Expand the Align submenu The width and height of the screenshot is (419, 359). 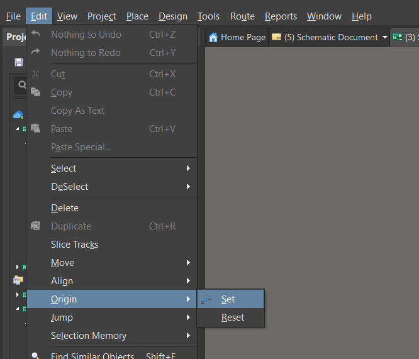pyautogui.click(x=112, y=281)
